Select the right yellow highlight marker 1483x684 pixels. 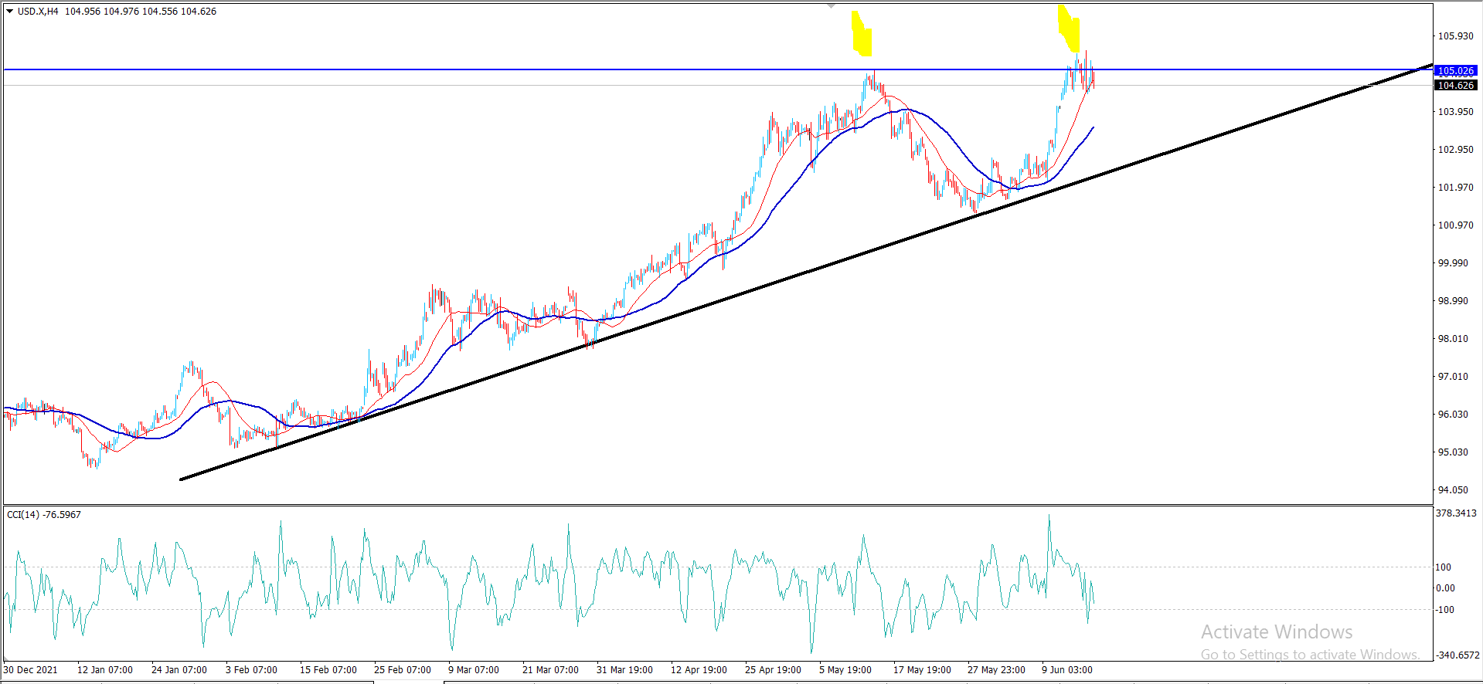tap(1070, 29)
